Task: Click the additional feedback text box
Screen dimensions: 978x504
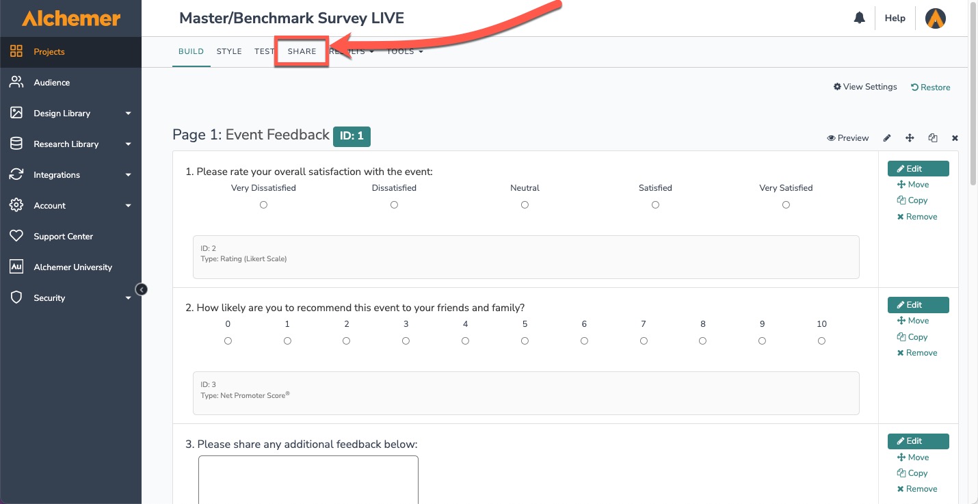Action: coord(308,479)
